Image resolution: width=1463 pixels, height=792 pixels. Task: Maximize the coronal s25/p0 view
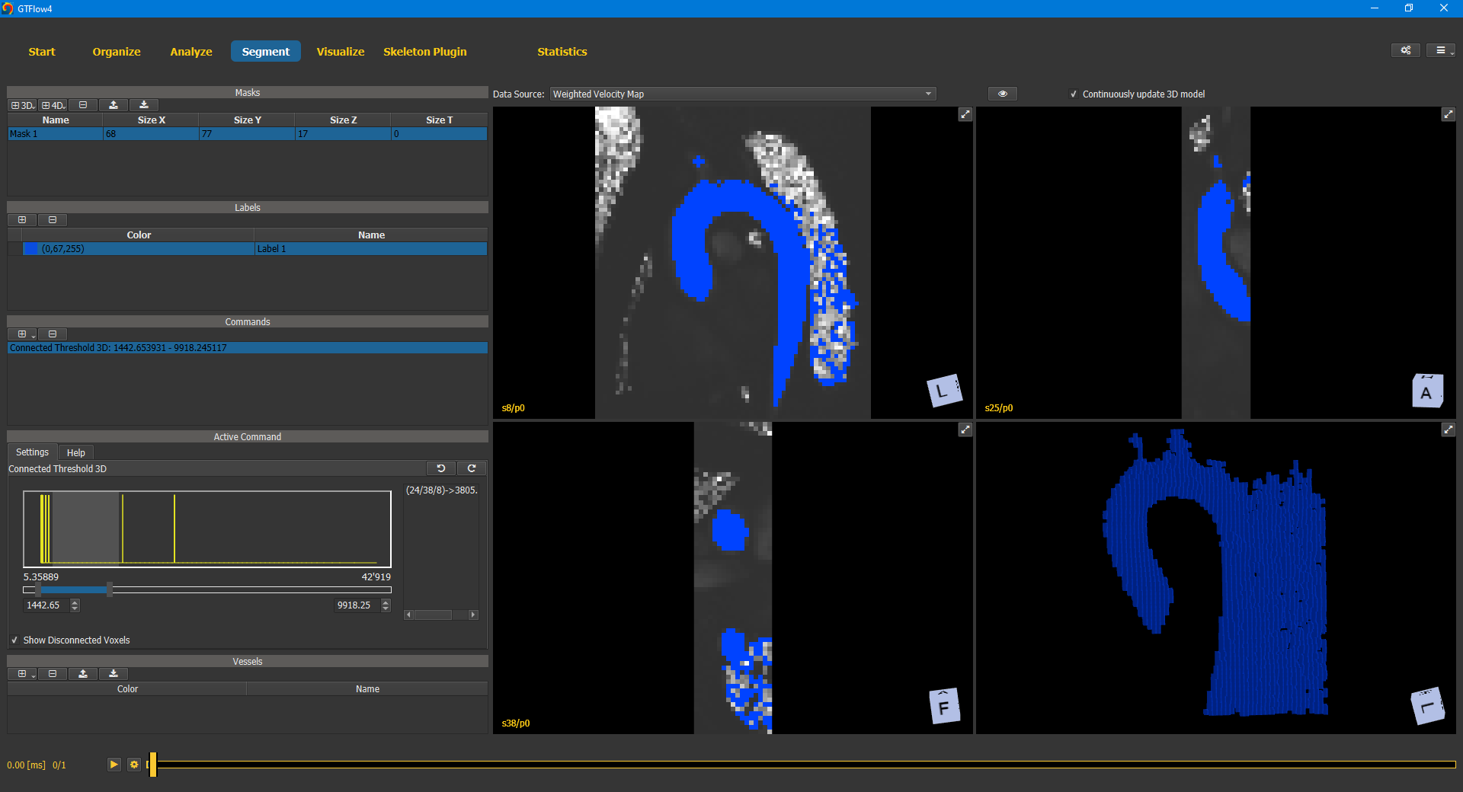tap(1449, 114)
